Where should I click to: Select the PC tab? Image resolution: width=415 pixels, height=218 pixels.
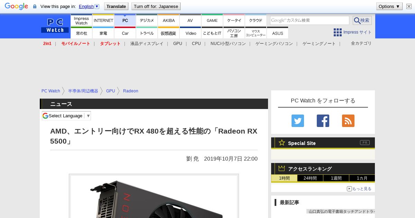coord(125,20)
